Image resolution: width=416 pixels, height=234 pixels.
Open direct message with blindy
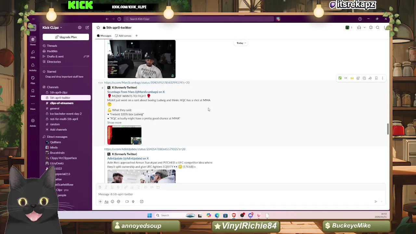pos(54,148)
